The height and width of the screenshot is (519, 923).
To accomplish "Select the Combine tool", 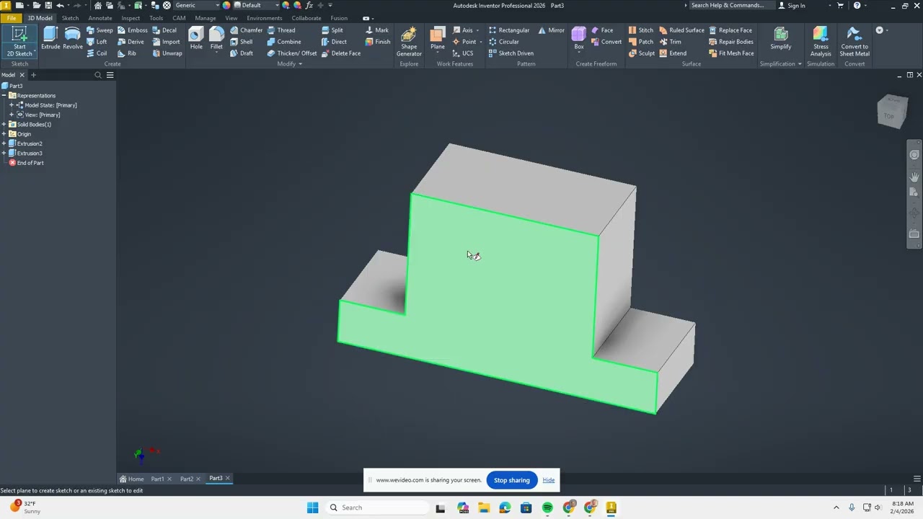I will [x=283, y=42].
